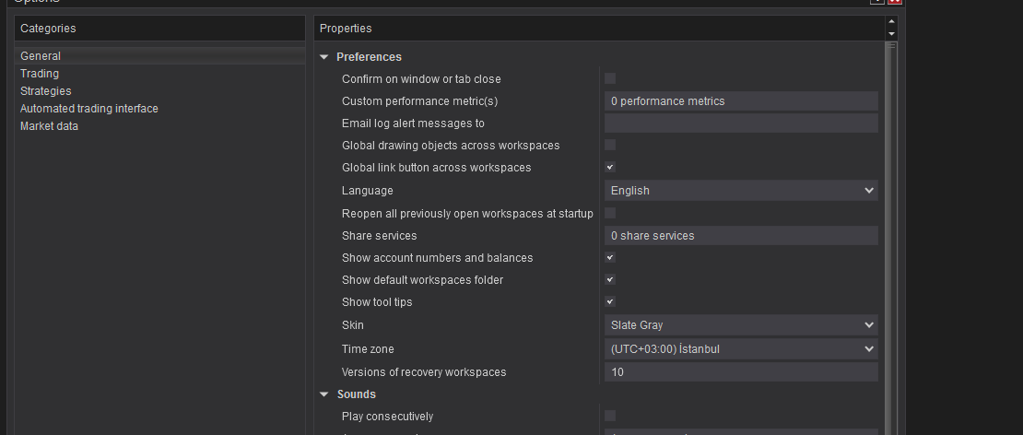This screenshot has width=1023, height=435.
Task: Collapse the Sounds section triangle
Action: 324,394
